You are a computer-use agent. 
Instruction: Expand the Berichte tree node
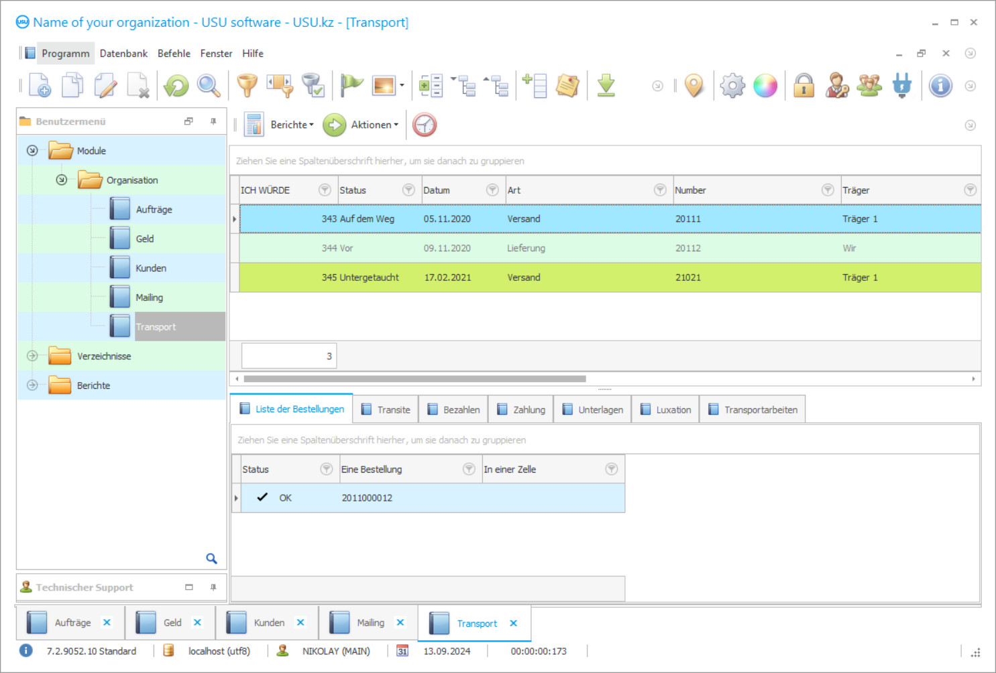[32, 385]
